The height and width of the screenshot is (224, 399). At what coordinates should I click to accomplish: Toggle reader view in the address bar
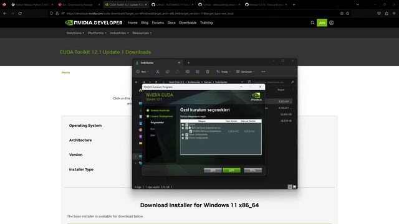click(342, 14)
